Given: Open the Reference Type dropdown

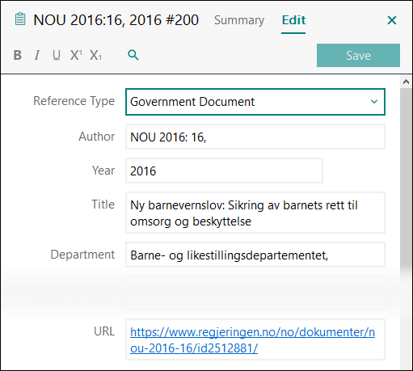Looking at the screenshot, I should point(255,102).
